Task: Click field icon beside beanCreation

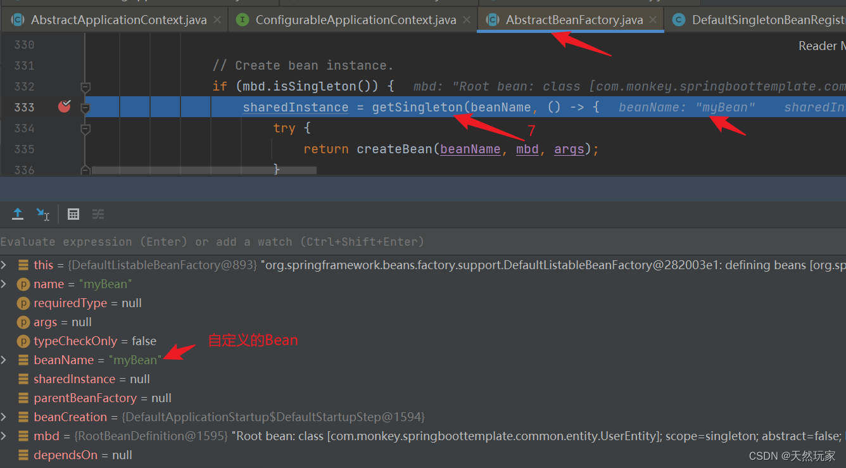Action: point(23,417)
